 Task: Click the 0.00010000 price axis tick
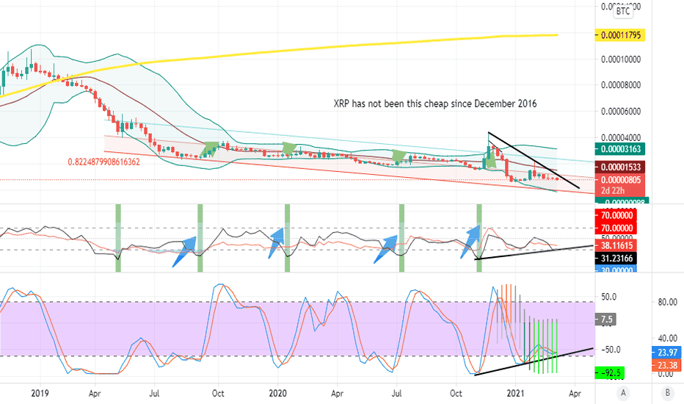(x=621, y=59)
